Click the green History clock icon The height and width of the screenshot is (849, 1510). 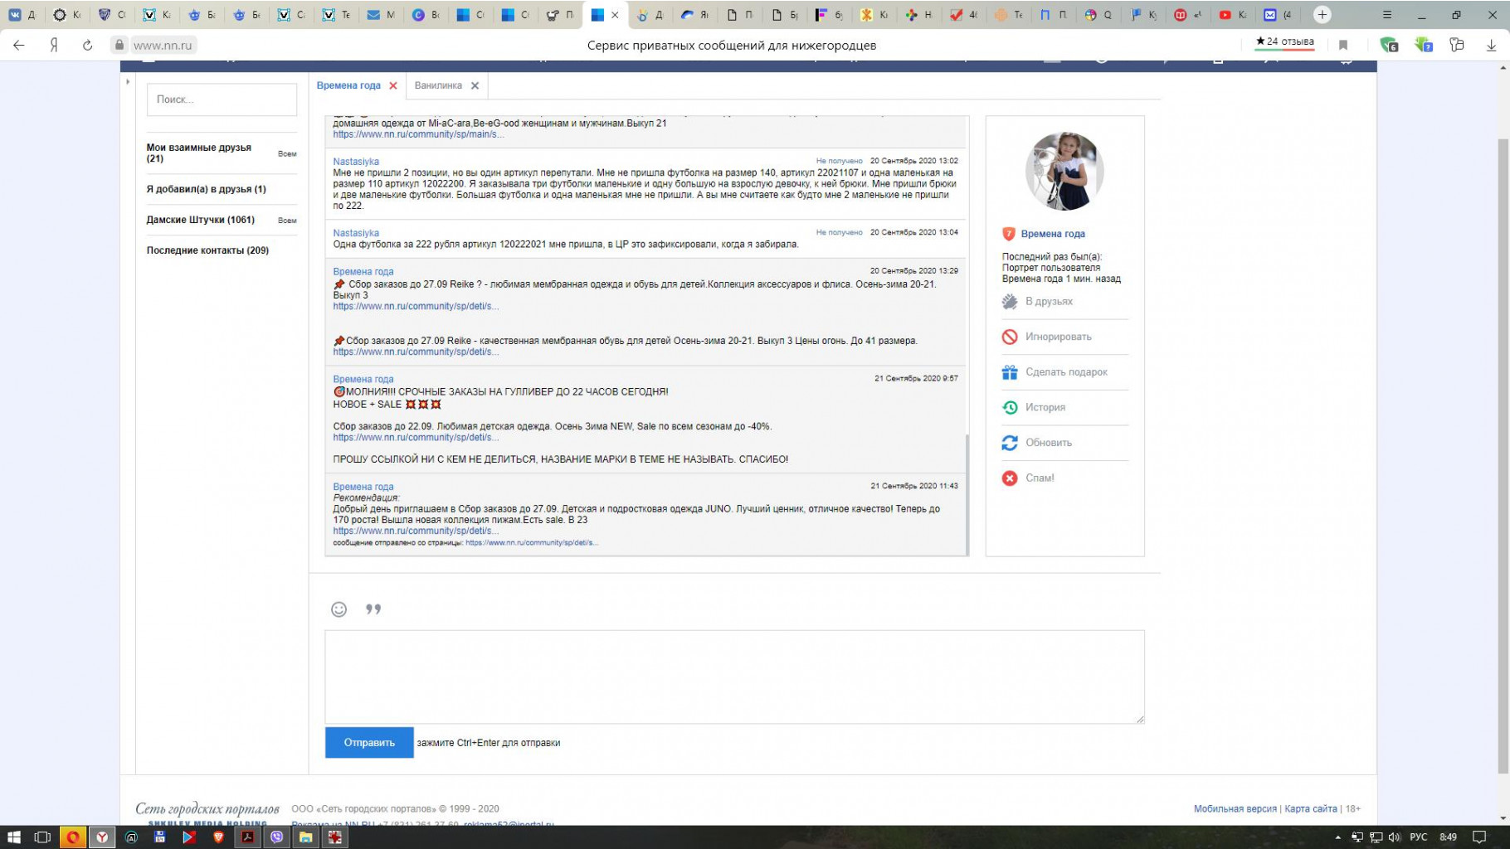[x=1010, y=408]
